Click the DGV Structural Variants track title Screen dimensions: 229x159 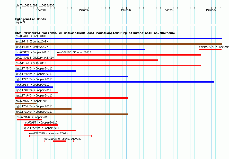(x=95, y=33)
